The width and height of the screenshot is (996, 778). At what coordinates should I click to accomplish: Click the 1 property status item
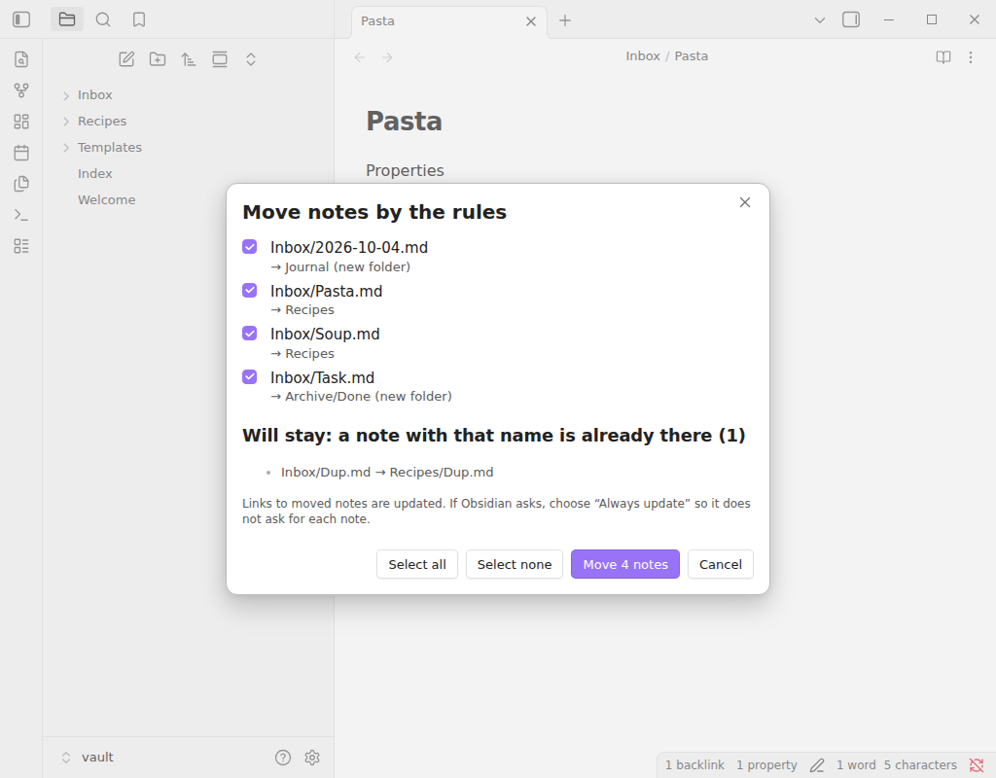point(766,764)
